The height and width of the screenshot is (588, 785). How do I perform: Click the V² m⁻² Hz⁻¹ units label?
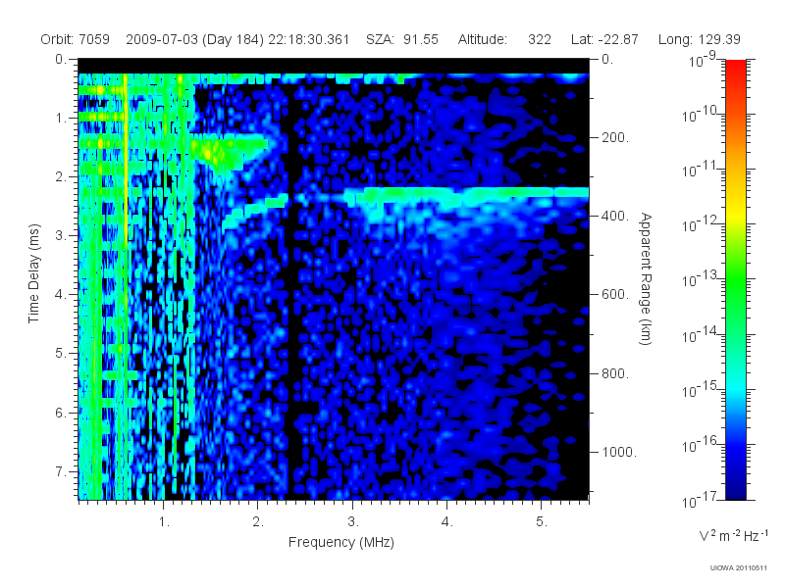pyautogui.click(x=733, y=535)
